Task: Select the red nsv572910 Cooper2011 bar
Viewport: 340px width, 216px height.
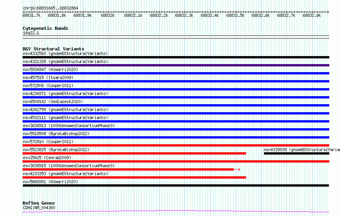Action: pyautogui.click(x=176, y=145)
